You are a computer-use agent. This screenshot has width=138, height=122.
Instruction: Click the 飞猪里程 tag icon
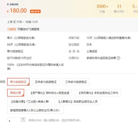coord(12,29)
